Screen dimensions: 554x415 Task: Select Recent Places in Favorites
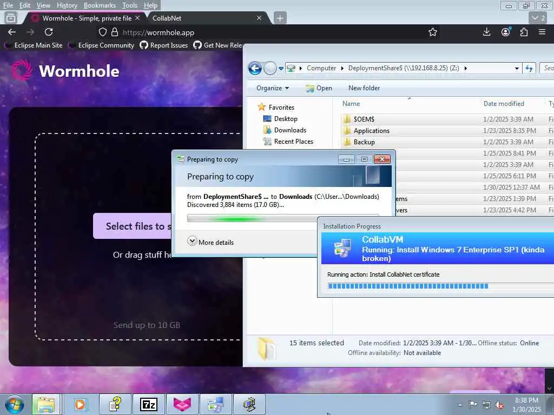click(x=288, y=141)
